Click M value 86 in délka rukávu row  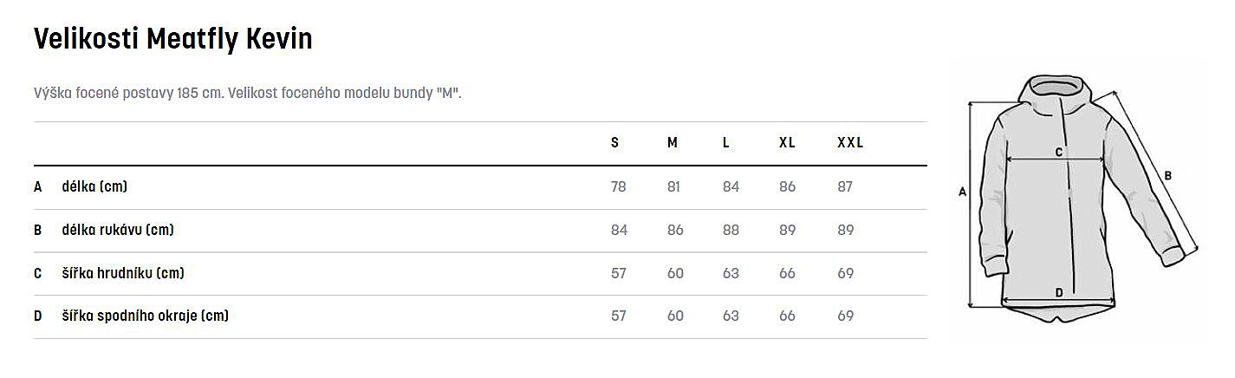(675, 230)
